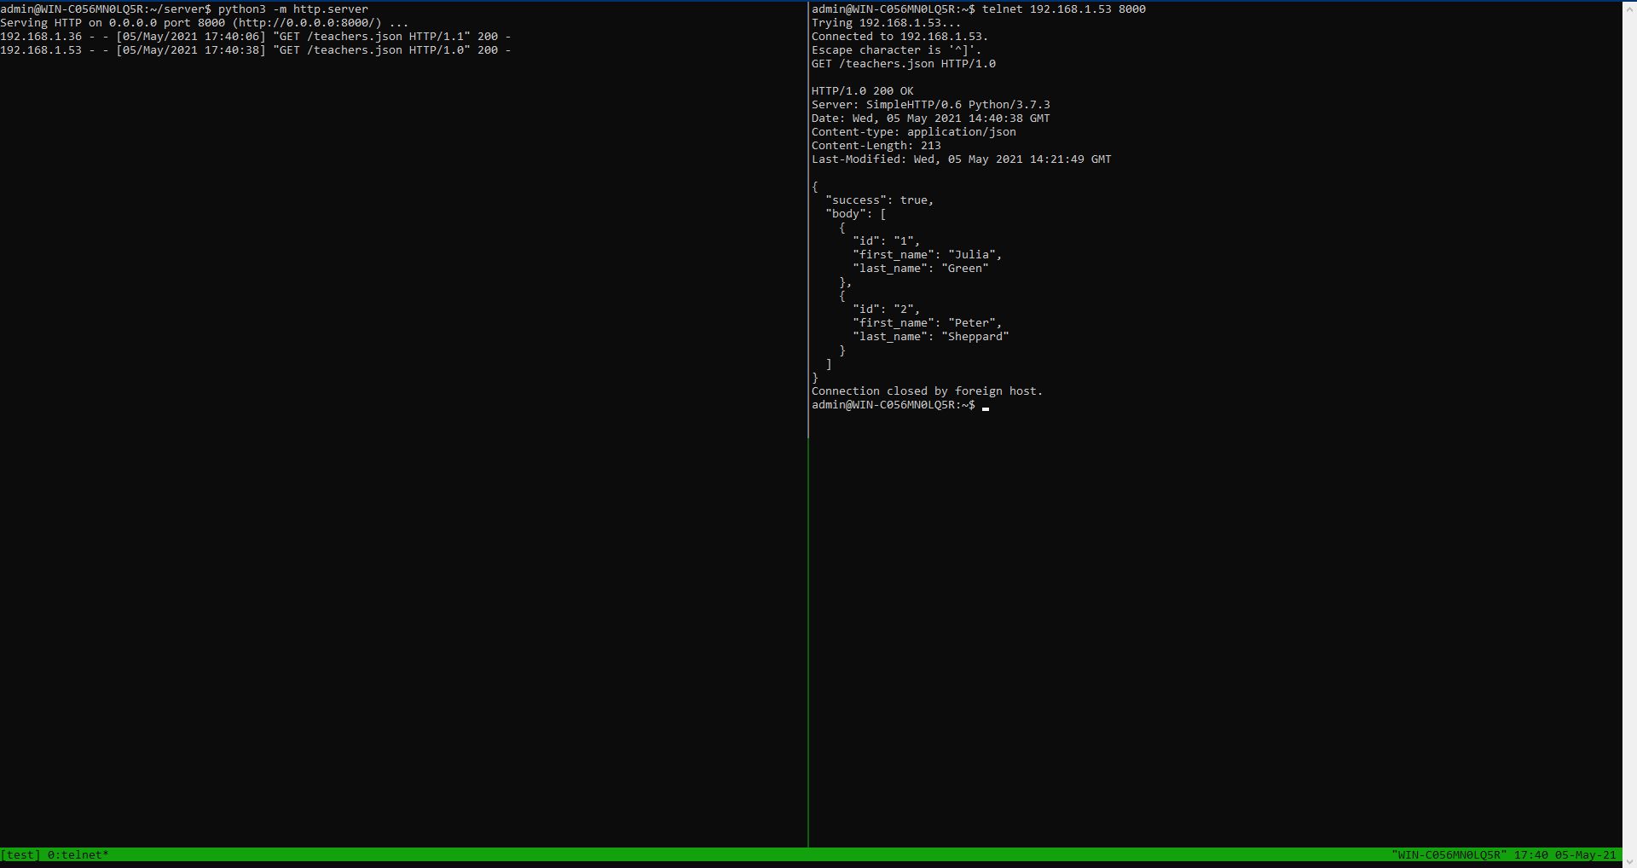Select the '0:telnet*' tmux window tab

[x=78, y=855]
